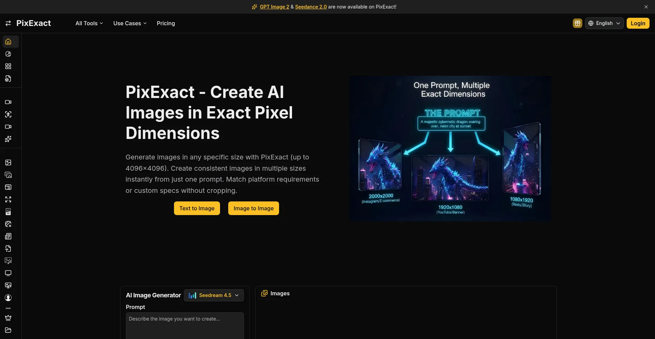Dismiss the announcement banner with X
This screenshot has height=339, width=655.
coord(646,7)
